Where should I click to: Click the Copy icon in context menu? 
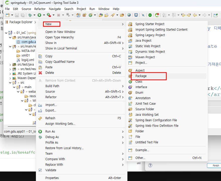pos(40,56)
